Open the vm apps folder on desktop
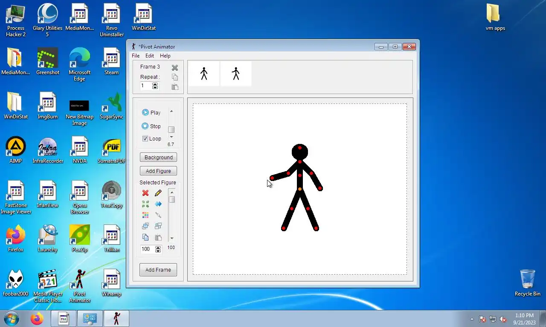This screenshot has width=546, height=327. point(495,17)
